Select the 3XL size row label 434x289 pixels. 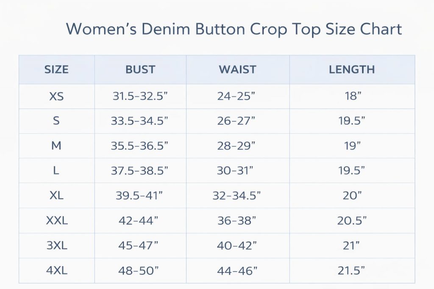[56, 245]
